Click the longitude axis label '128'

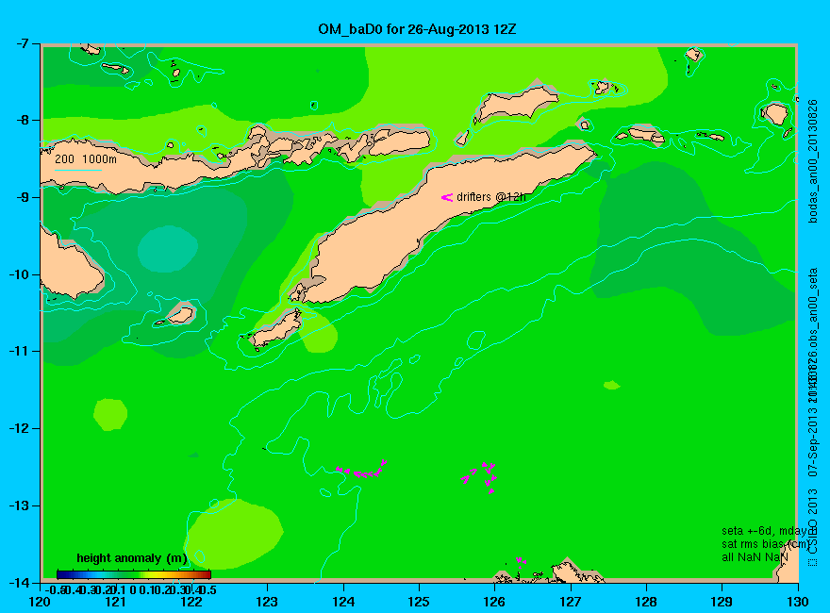point(646,602)
